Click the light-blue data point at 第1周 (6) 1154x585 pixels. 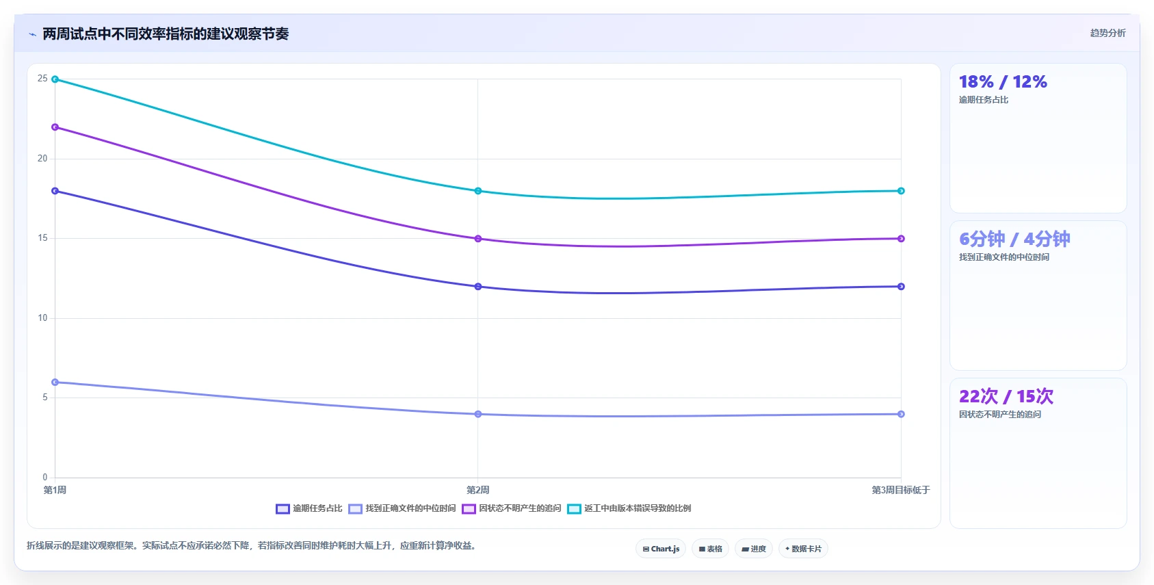click(x=55, y=382)
